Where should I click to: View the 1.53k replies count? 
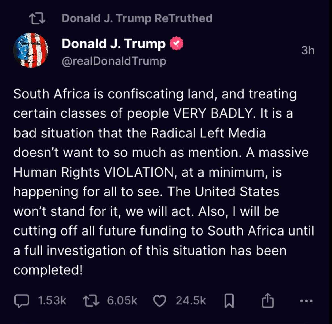pos(52,301)
